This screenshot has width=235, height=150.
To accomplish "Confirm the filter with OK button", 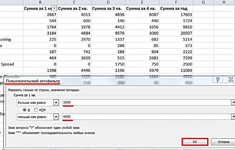I will 195,142.
